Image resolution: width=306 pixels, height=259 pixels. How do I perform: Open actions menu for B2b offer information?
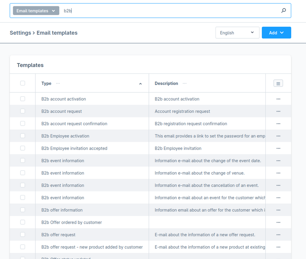[x=278, y=210]
